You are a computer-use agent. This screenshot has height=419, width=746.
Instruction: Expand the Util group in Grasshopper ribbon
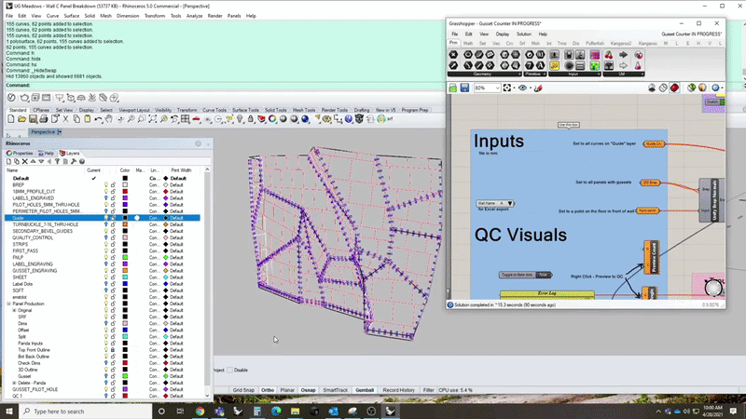[642, 74]
